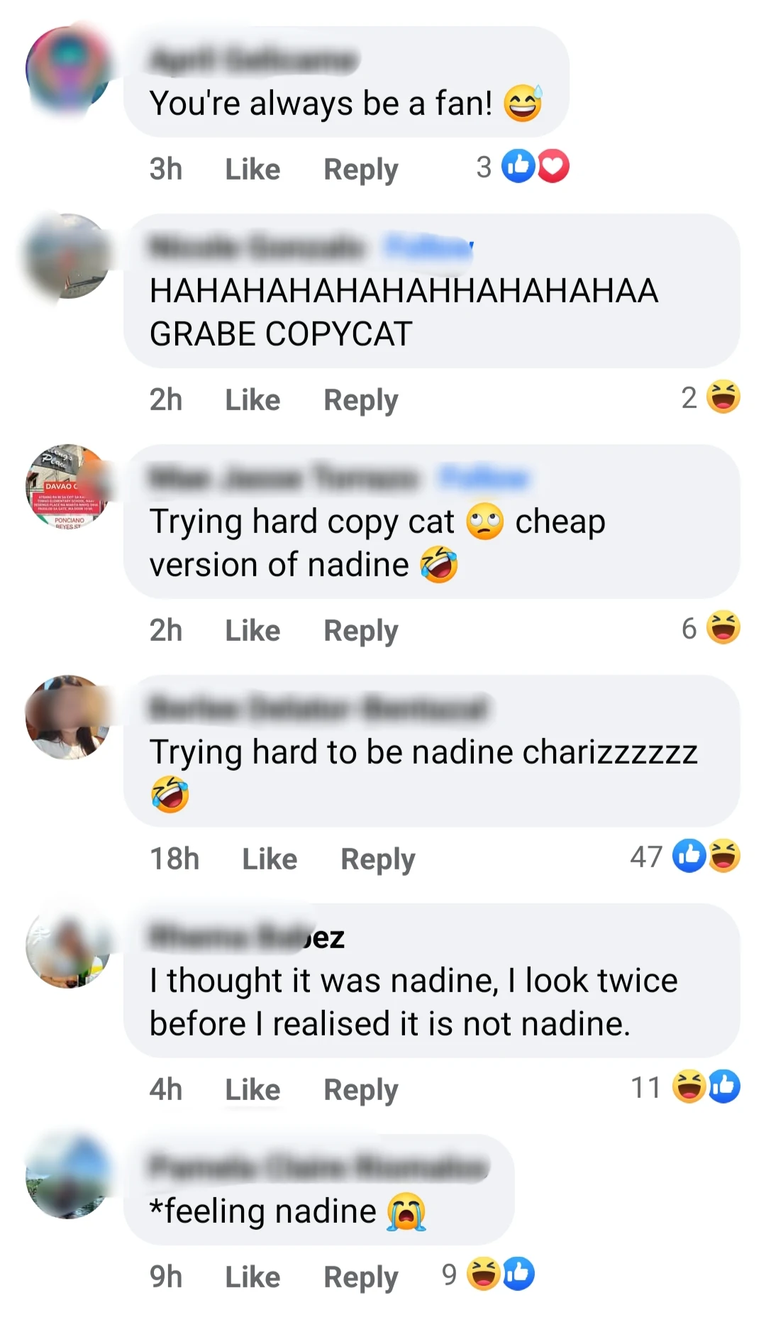This screenshot has height=1320, width=766.
Task: View 9 reactions on feeling nadine comment
Action: tap(488, 1275)
